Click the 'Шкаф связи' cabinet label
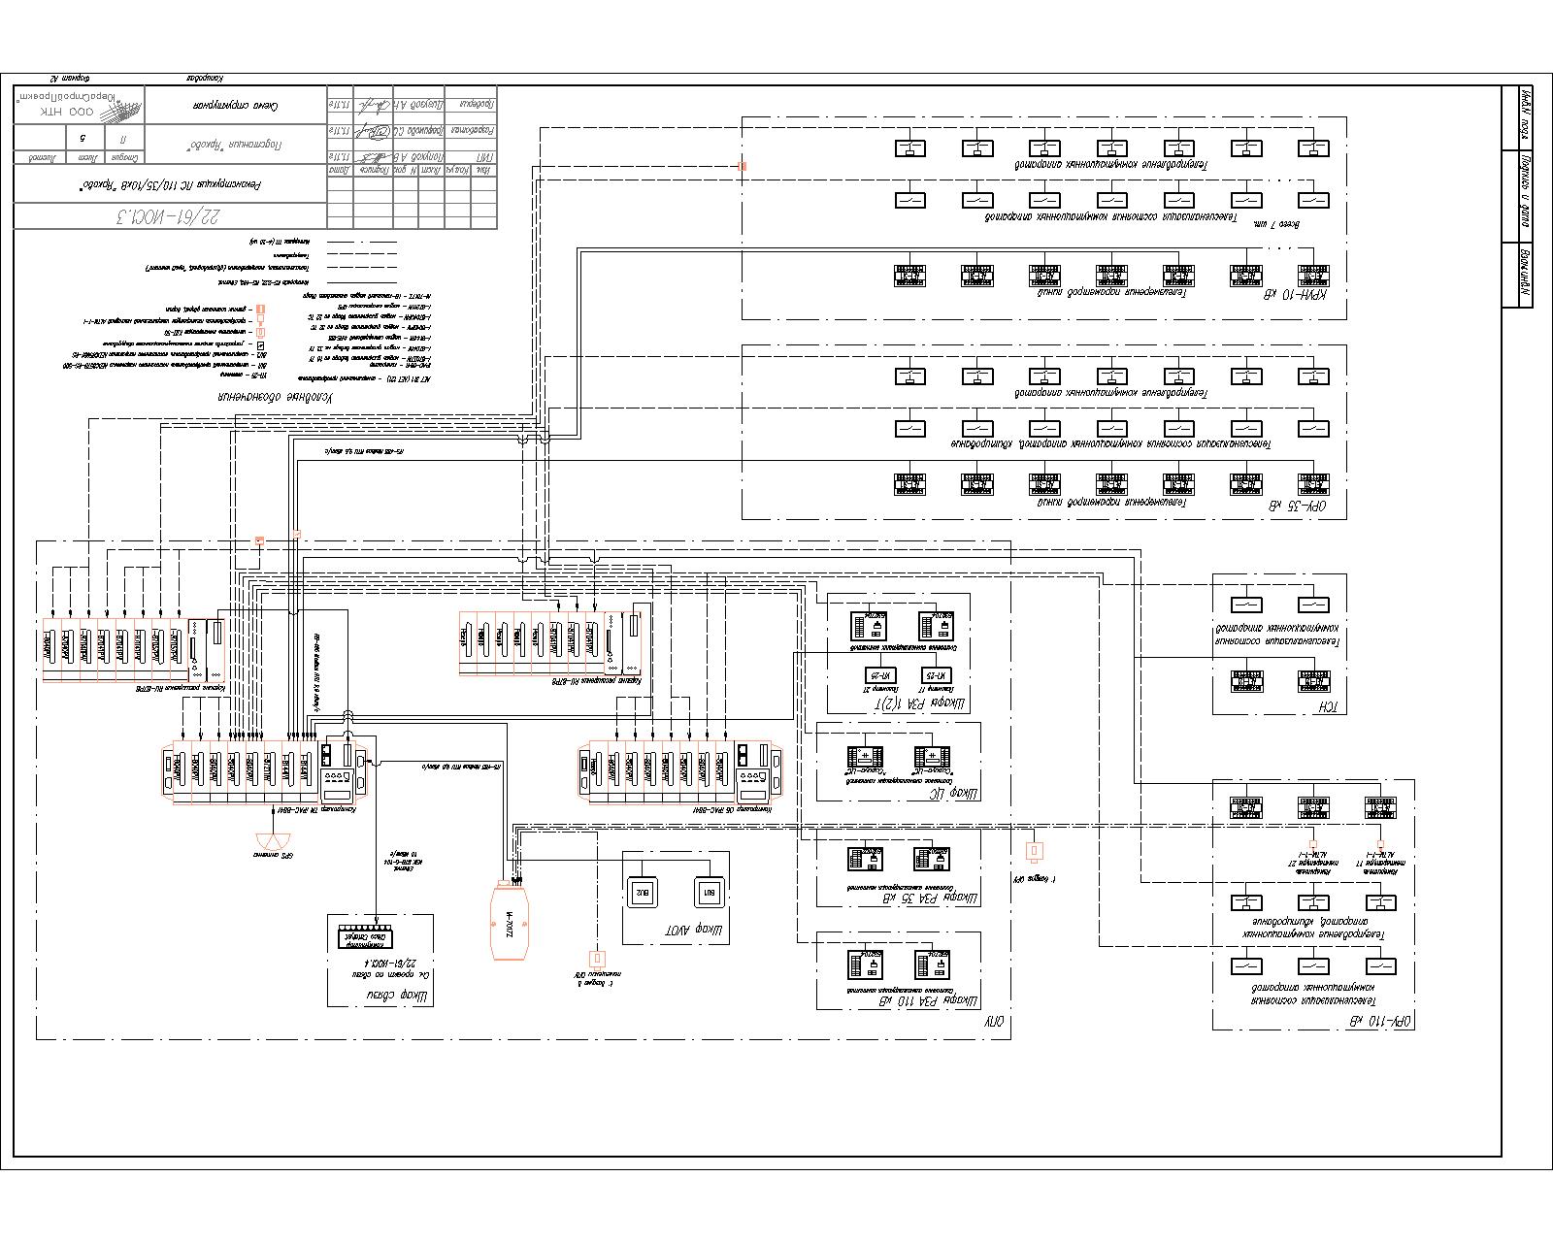 (396, 996)
